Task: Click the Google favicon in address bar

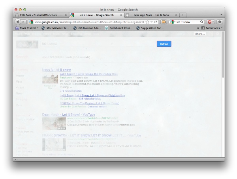Action: point(31,22)
